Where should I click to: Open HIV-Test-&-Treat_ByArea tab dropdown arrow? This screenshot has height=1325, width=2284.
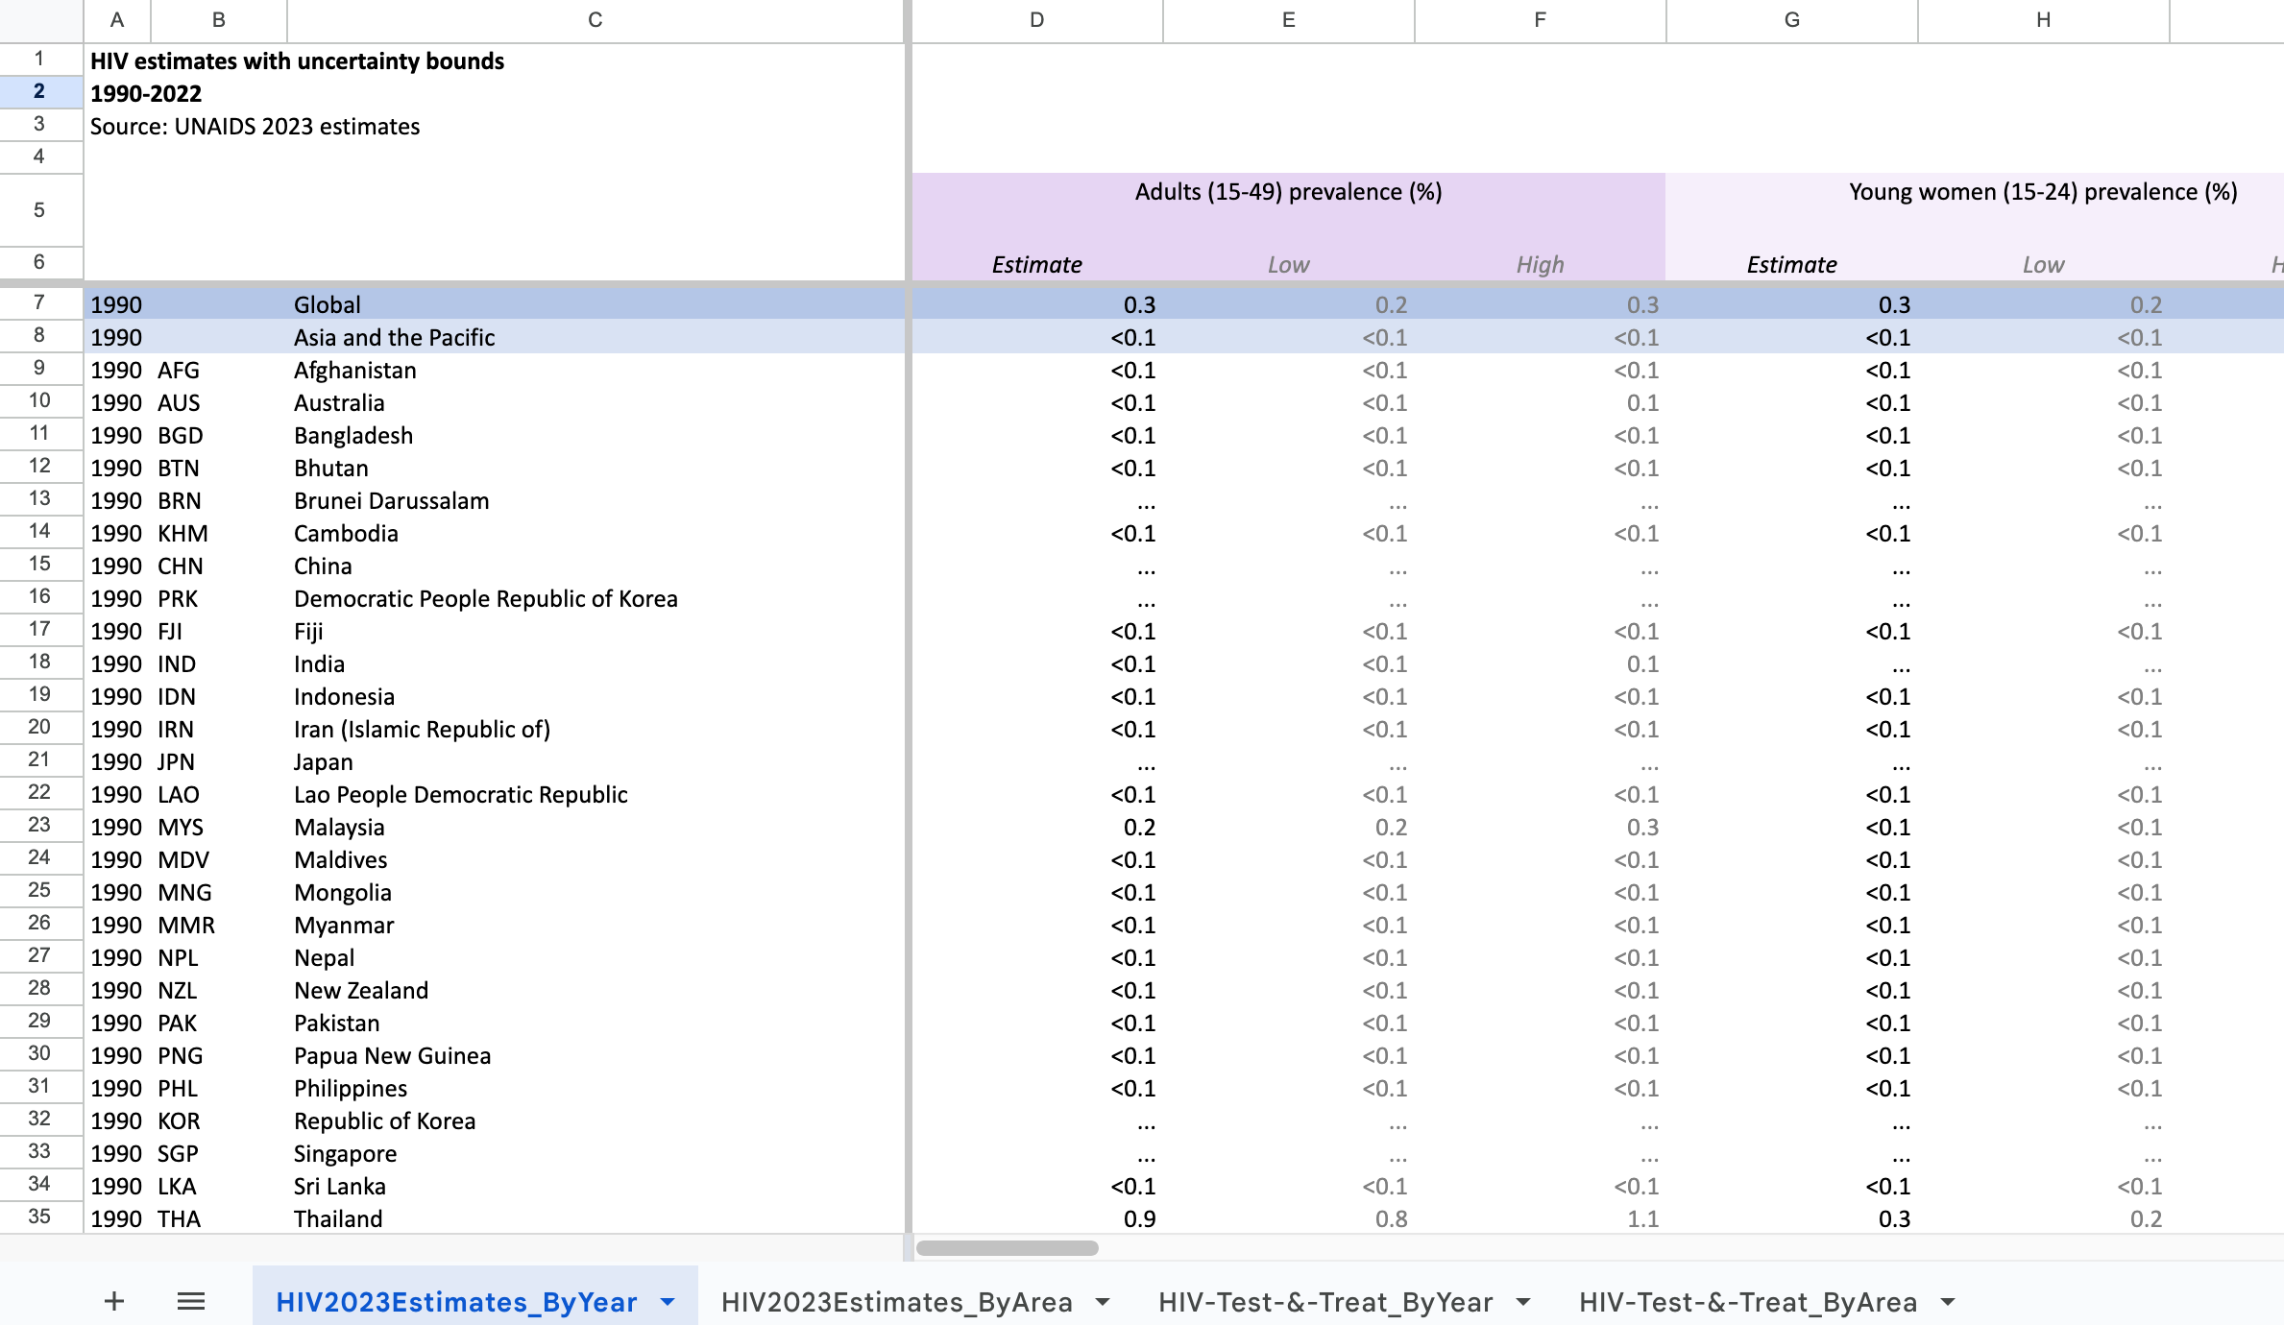click(1948, 1302)
